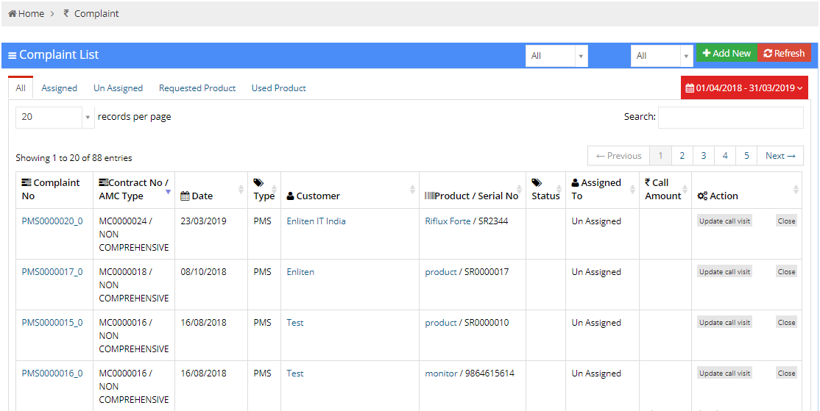
Task: Click the Home icon in breadcrumb
Action: [13, 14]
